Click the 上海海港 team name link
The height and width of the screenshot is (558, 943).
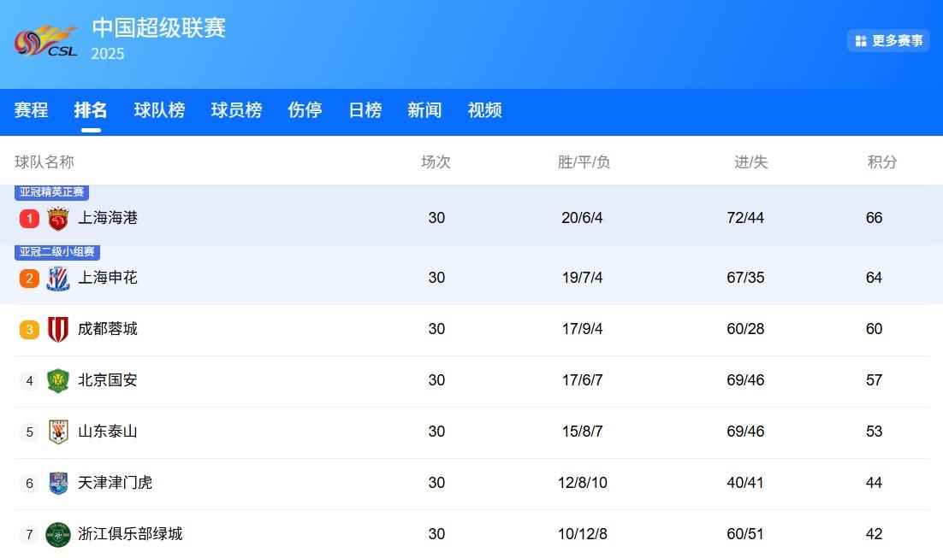tap(108, 218)
